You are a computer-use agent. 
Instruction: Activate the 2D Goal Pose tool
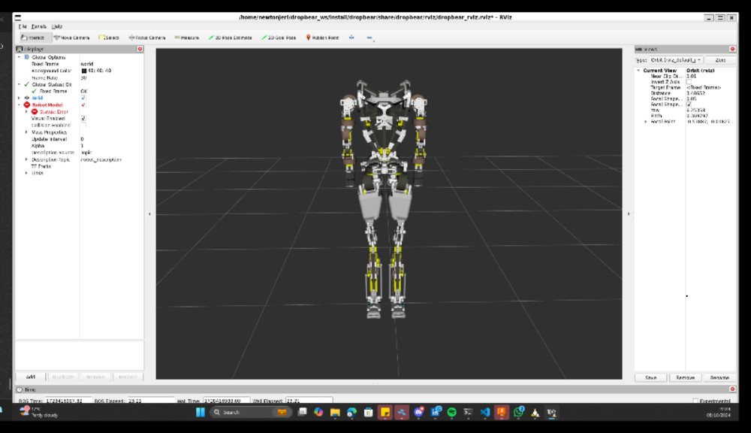coord(279,37)
